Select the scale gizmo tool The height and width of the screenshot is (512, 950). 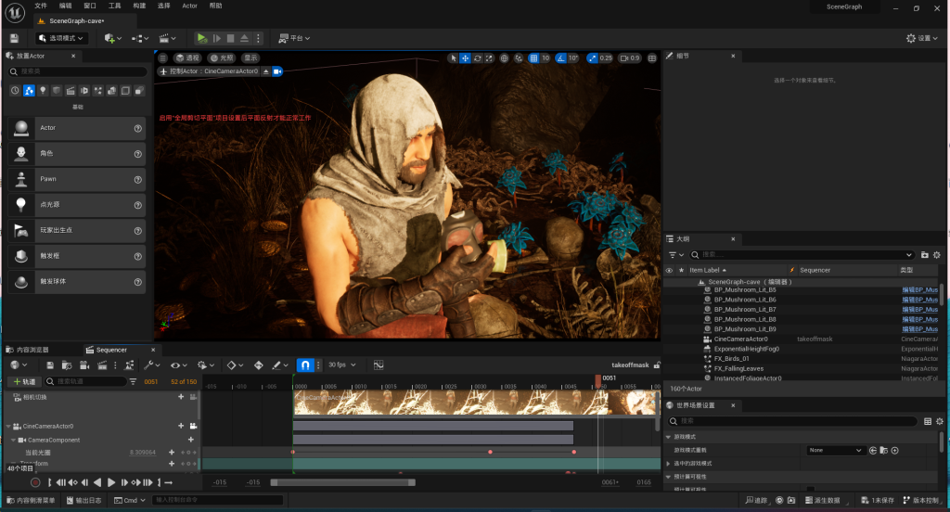pyautogui.click(x=489, y=58)
